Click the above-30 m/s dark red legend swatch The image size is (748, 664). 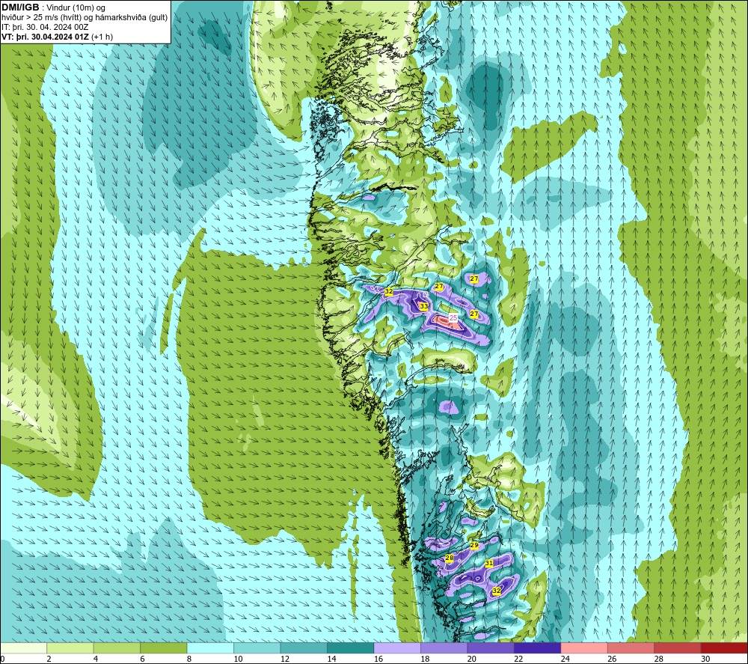point(725,648)
